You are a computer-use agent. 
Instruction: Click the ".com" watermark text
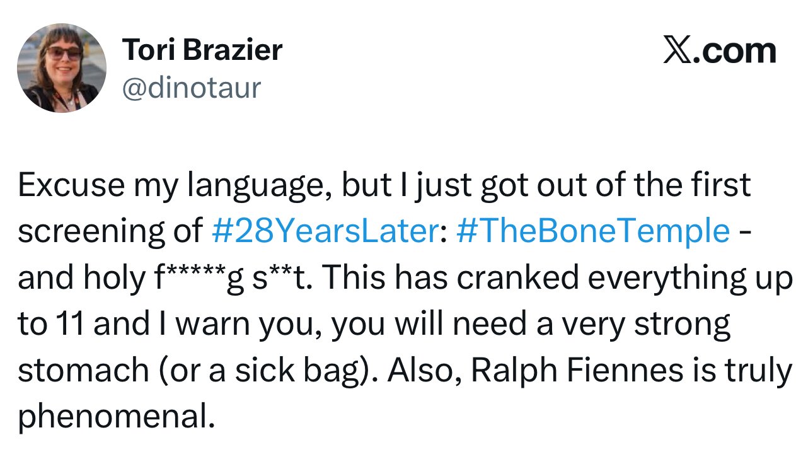[x=735, y=51]
